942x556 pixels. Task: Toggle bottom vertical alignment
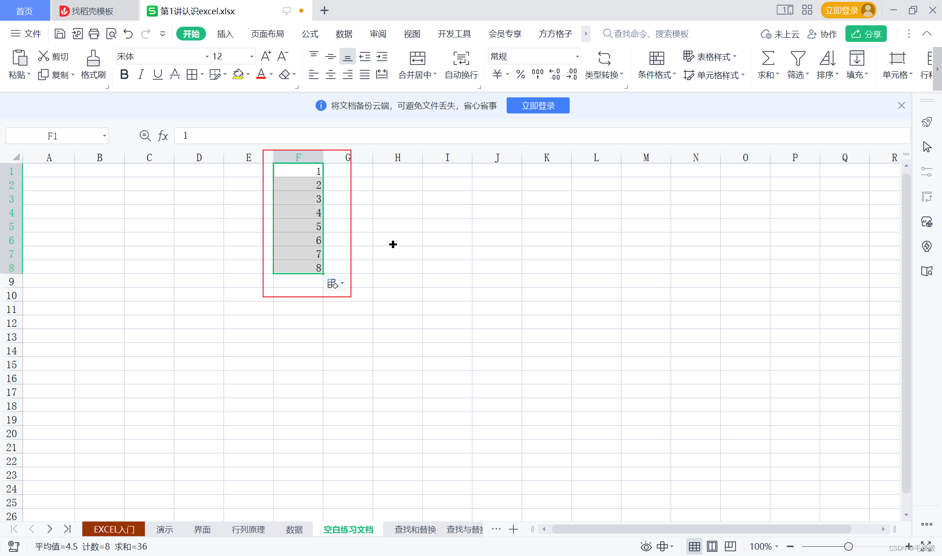(348, 57)
